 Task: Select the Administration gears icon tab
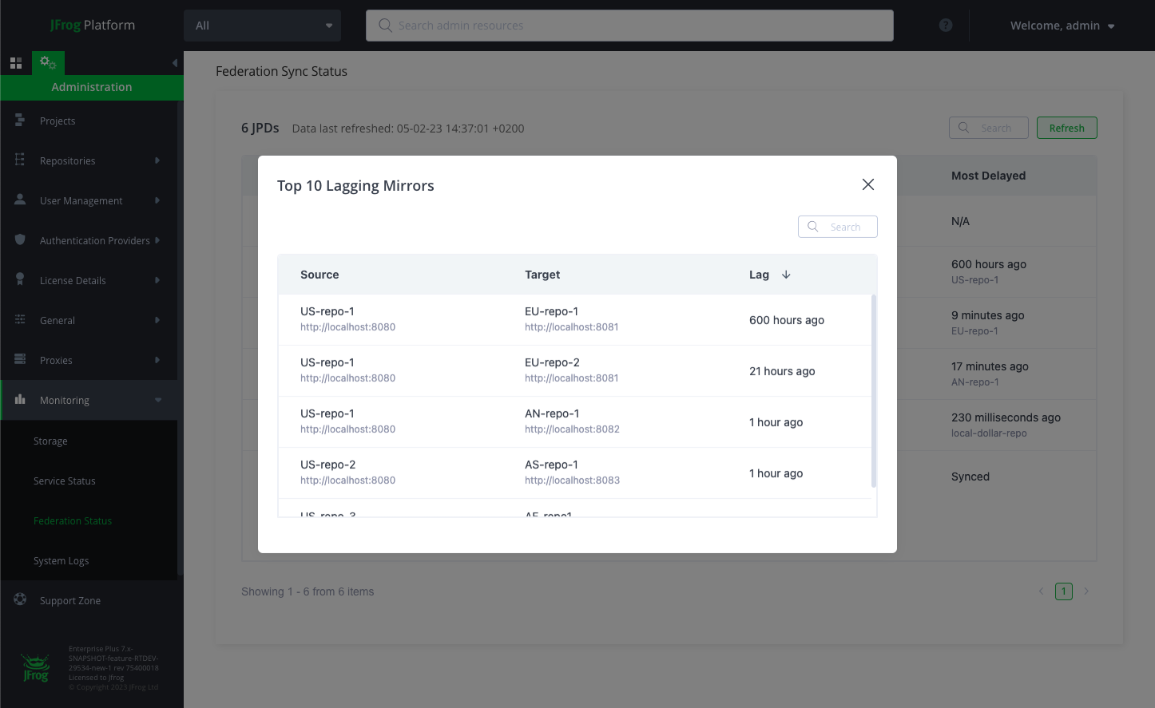(x=48, y=62)
